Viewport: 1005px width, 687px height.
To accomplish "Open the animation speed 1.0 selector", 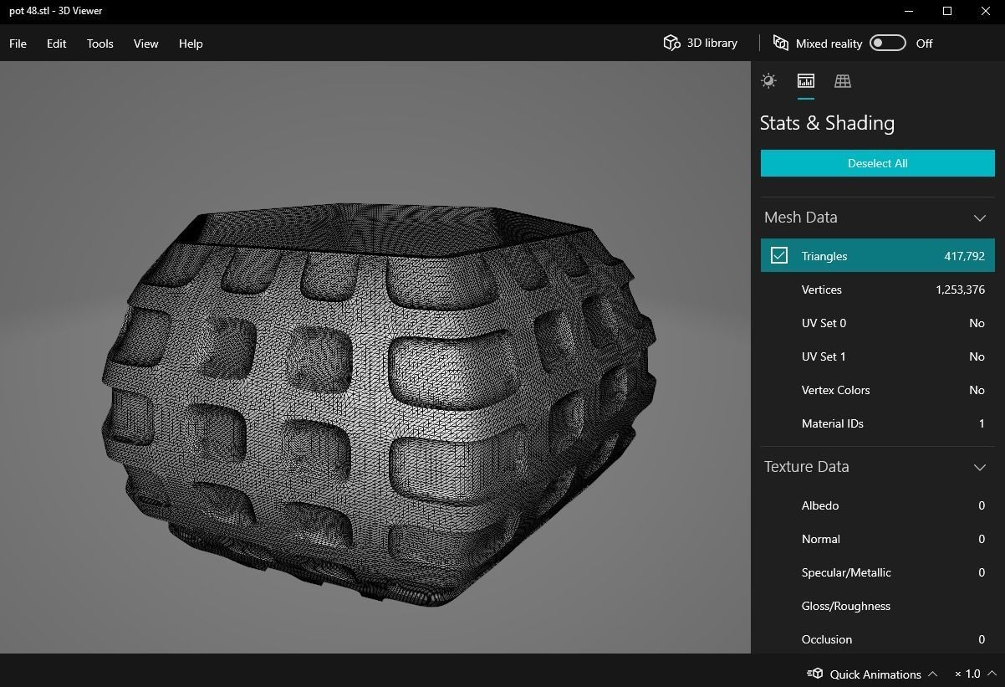I will click(977, 674).
